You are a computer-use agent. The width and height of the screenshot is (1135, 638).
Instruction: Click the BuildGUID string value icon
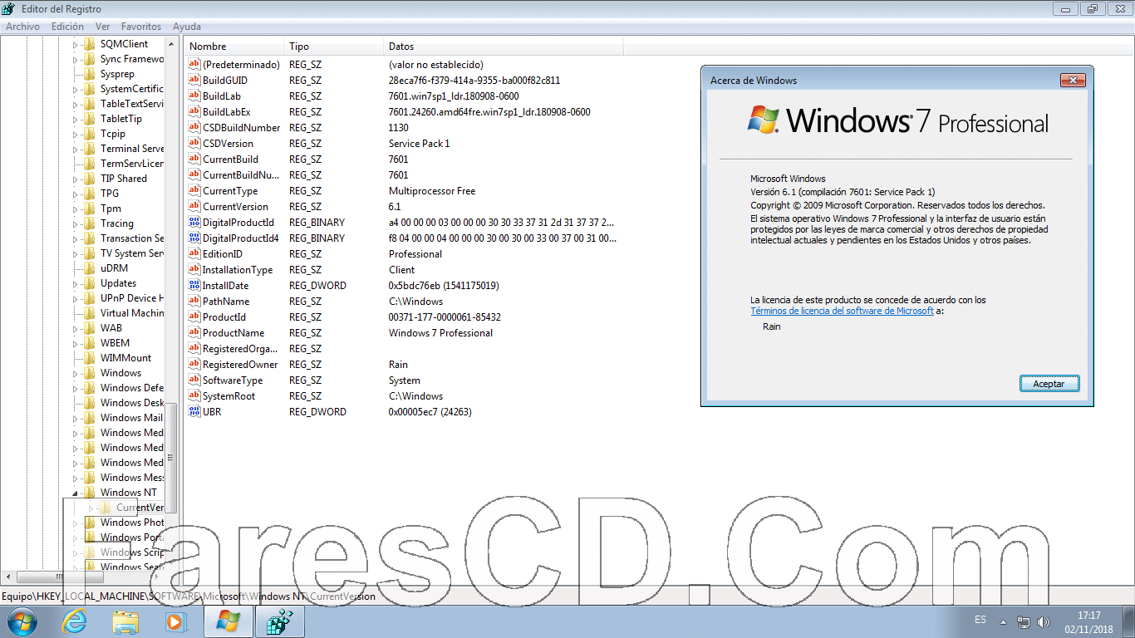tap(194, 81)
